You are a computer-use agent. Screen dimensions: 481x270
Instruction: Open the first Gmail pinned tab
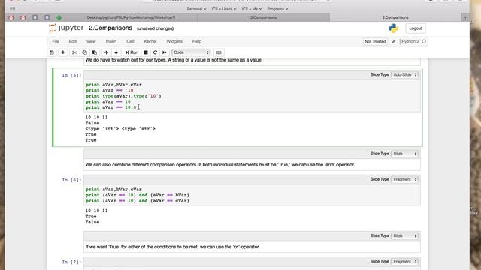click(11, 17)
